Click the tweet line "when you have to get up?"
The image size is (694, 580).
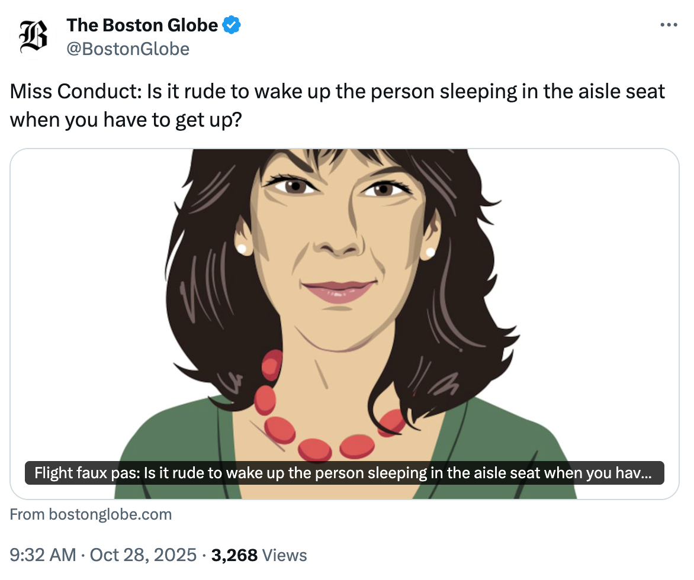coord(126,119)
